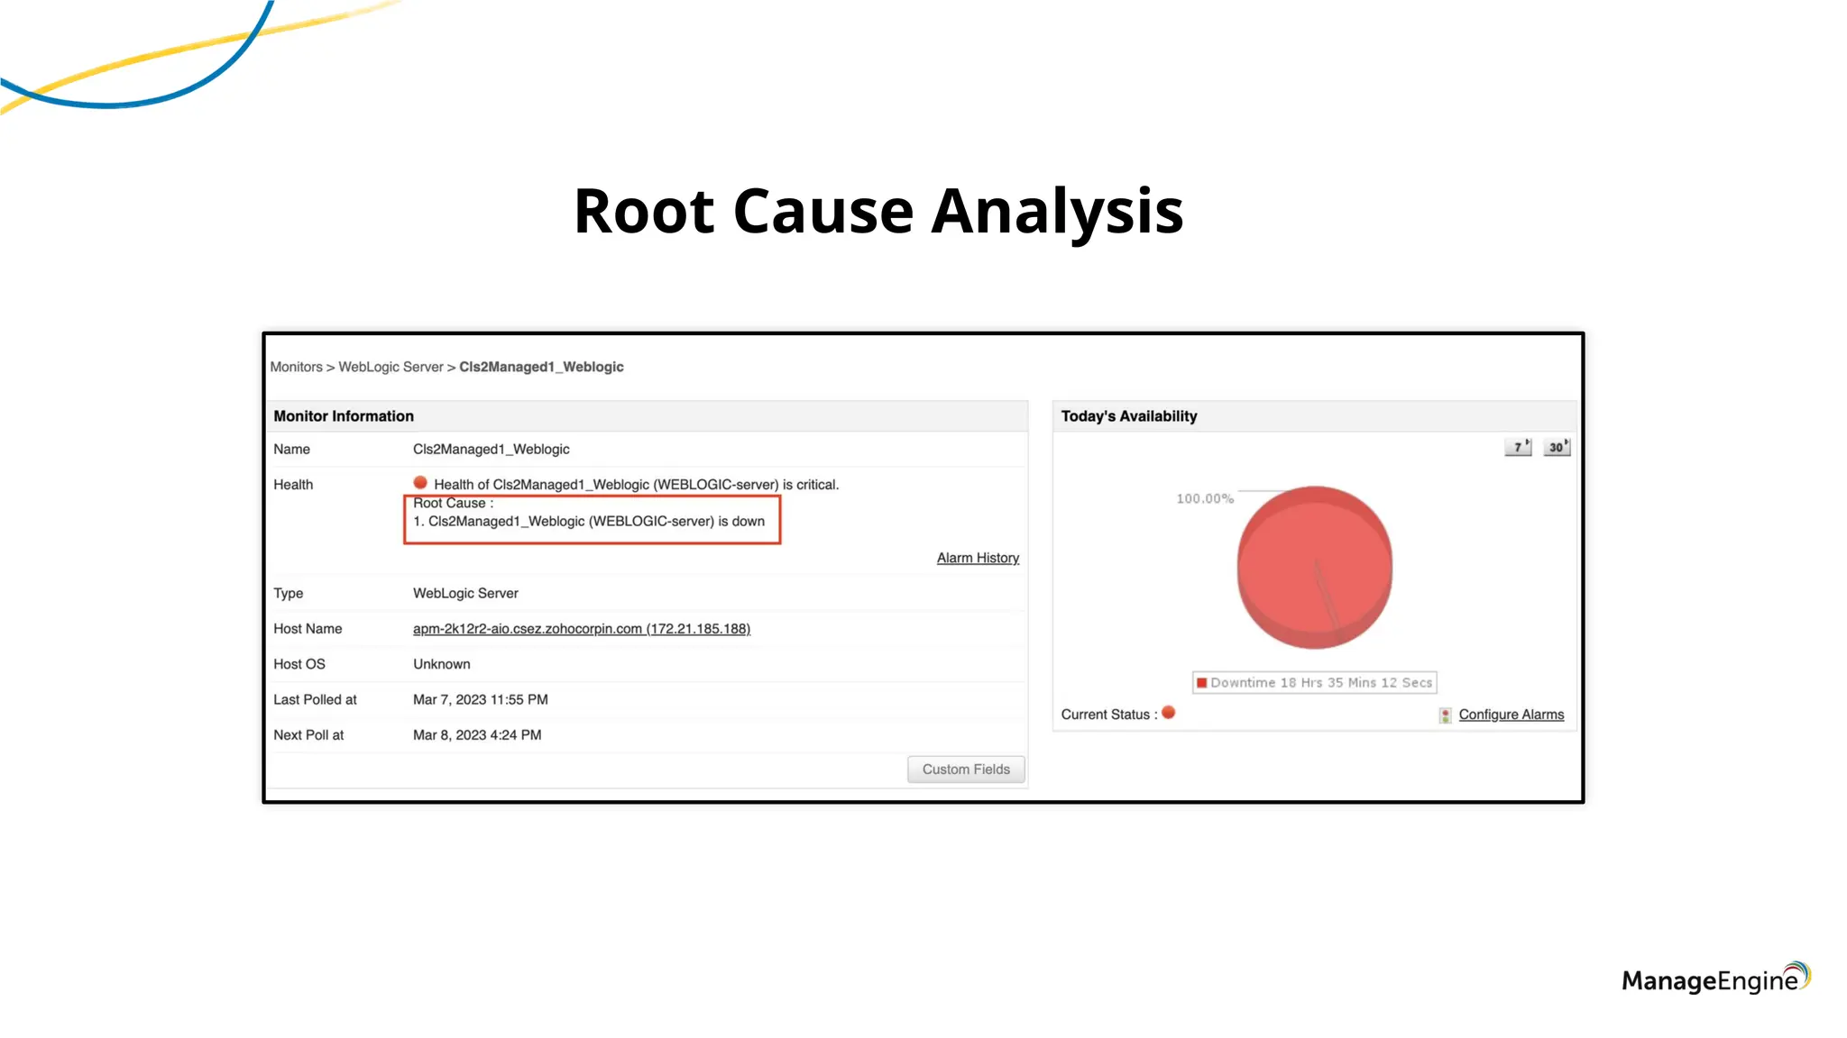Image resolution: width=1847 pixels, height=1038 pixels.
Task: Click the red availability pie chart
Action: point(1315,568)
